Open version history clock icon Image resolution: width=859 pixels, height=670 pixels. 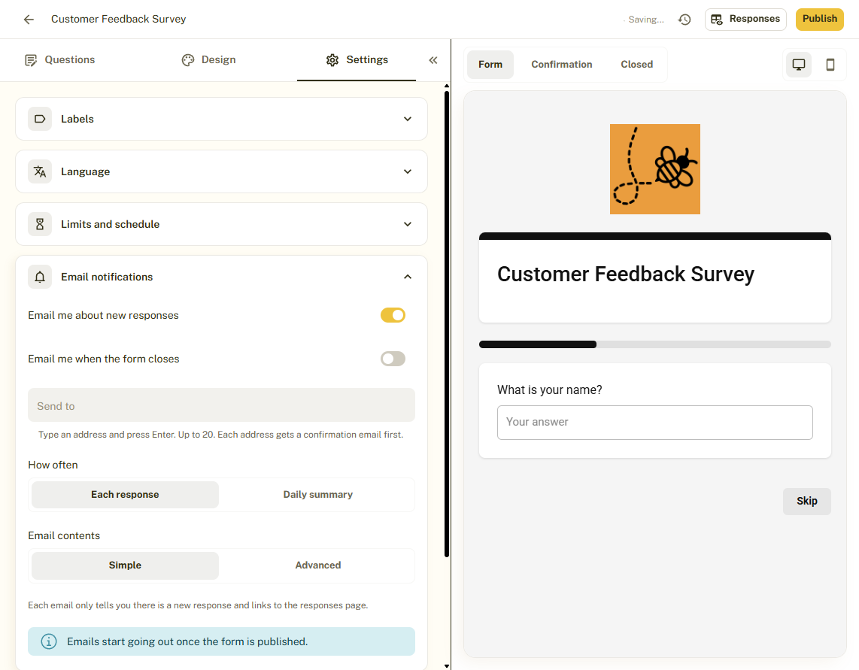pyautogui.click(x=684, y=19)
